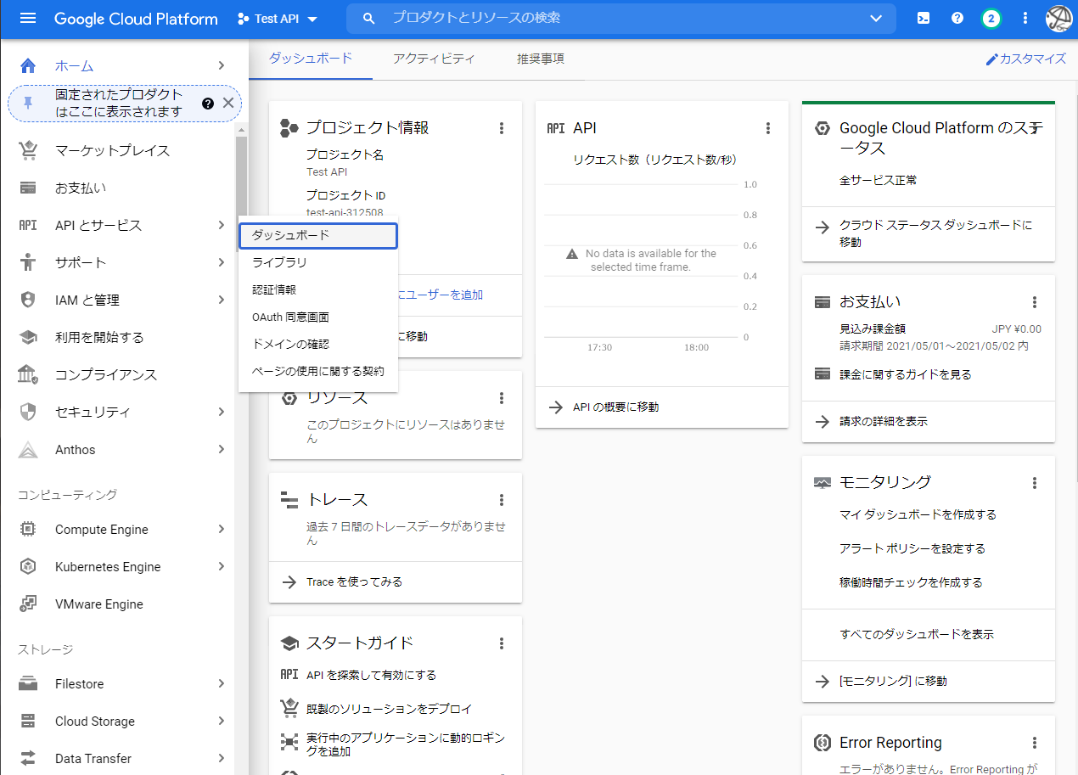Screen dimensions: 1078x775
Task: Click the Home icon in sidebar
Action: tap(28, 66)
